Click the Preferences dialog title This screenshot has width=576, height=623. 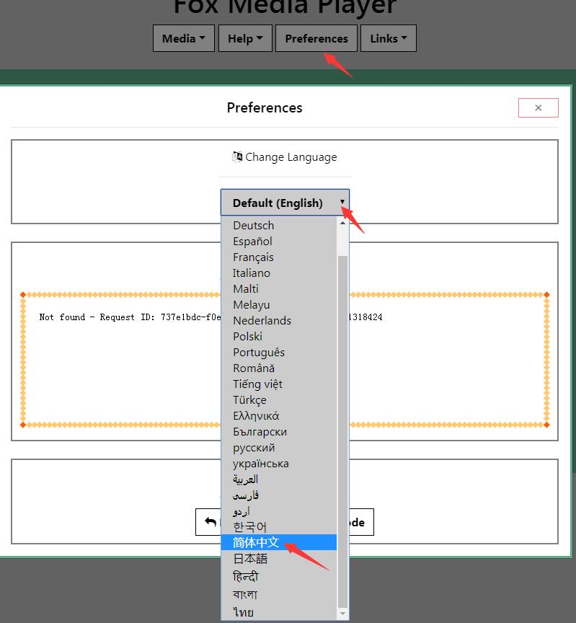(265, 107)
